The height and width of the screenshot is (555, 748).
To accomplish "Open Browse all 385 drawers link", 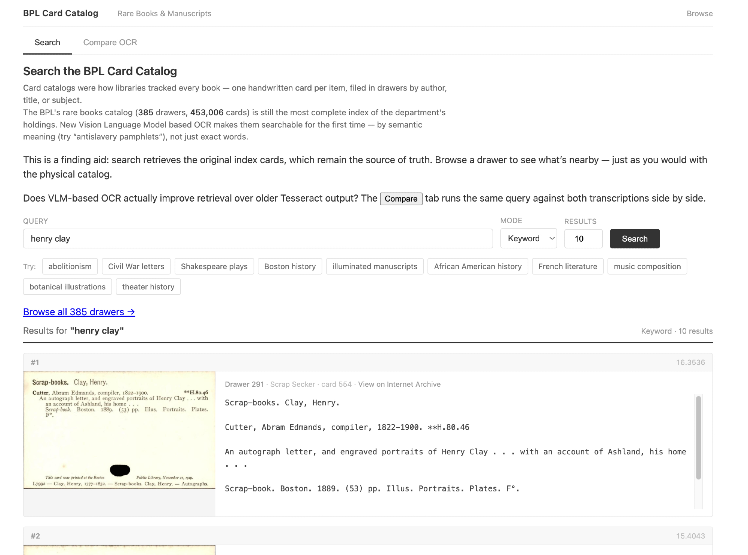I will pos(79,312).
